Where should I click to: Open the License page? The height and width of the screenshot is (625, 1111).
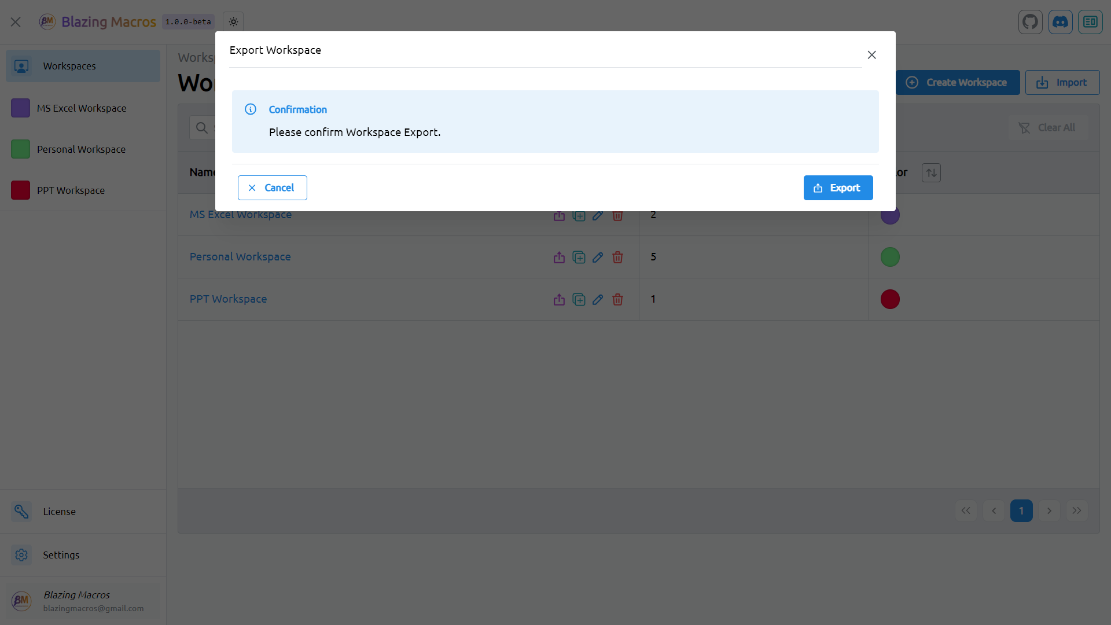point(83,512)
